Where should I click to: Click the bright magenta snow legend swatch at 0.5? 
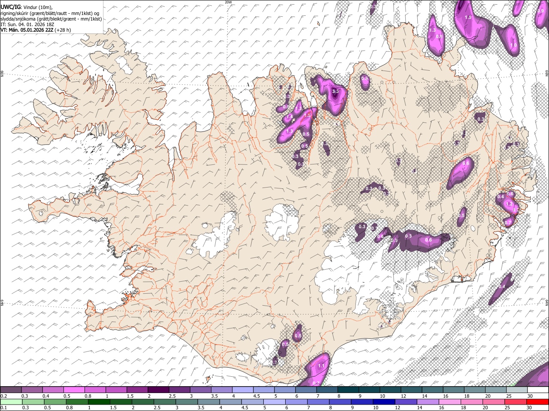[x=74, y=390]
